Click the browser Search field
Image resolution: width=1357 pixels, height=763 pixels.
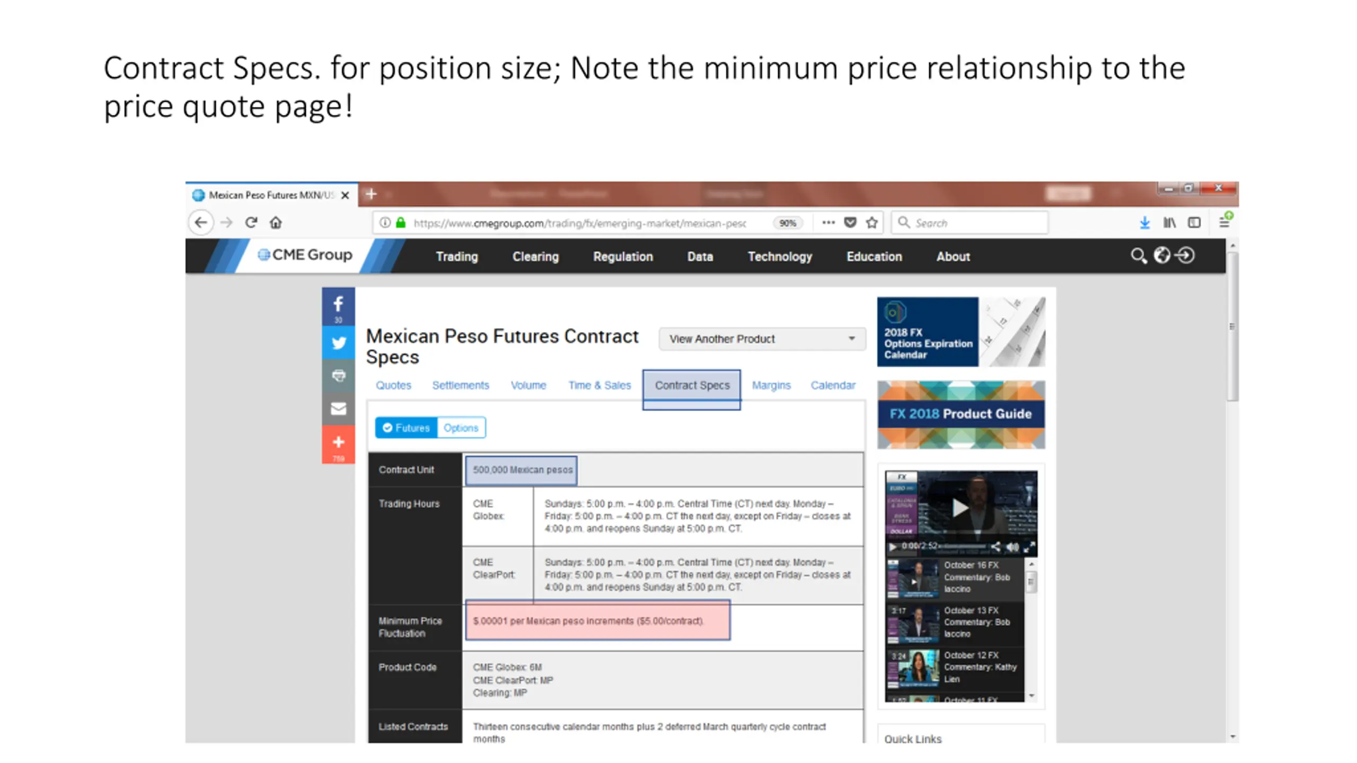click(970, 223)
